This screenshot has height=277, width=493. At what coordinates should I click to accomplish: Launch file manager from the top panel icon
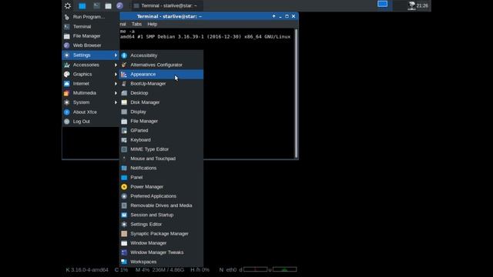(x=108, y=5)
